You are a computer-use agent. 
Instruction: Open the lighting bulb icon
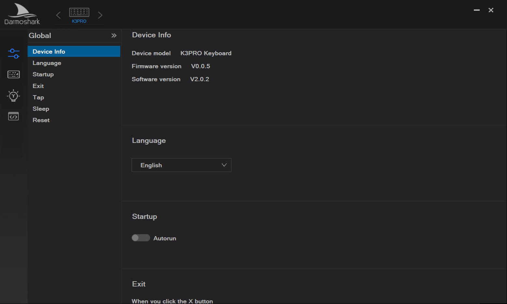pos(13,95)
